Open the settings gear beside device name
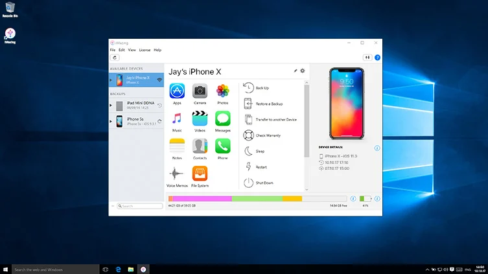 [x=303, y=71]
